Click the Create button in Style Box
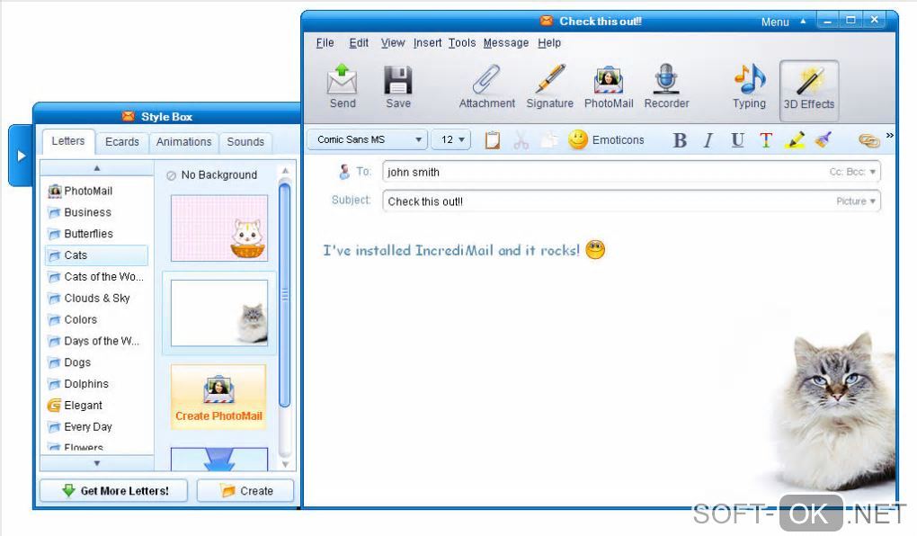Image resolution: width=917 pixels, height=536 pixels. tap(245, 490)
